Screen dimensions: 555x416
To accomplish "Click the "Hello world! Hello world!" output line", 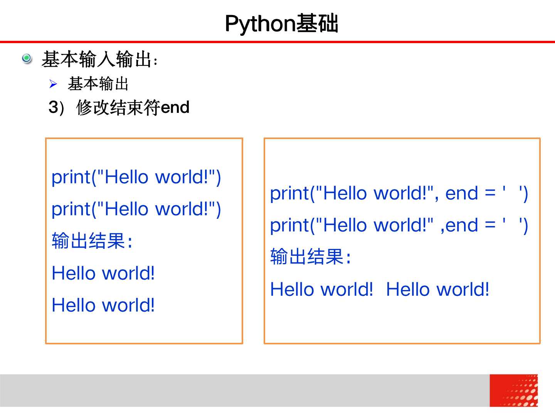I will (x=380, y=289).
